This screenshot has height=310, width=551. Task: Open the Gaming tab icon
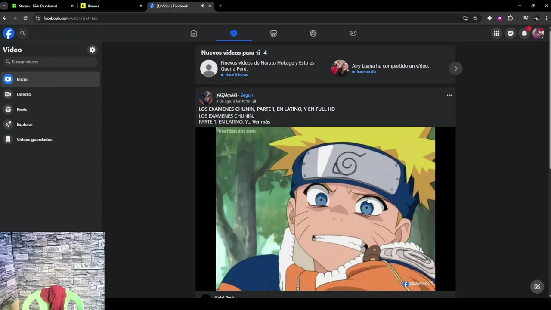[x=353, y=33]
